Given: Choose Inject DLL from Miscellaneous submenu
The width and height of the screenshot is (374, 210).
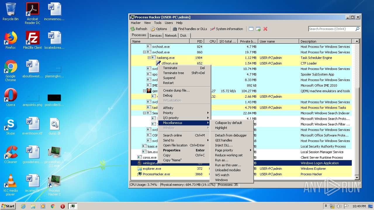Looking at the screenshot, I should tap(232, 145).
